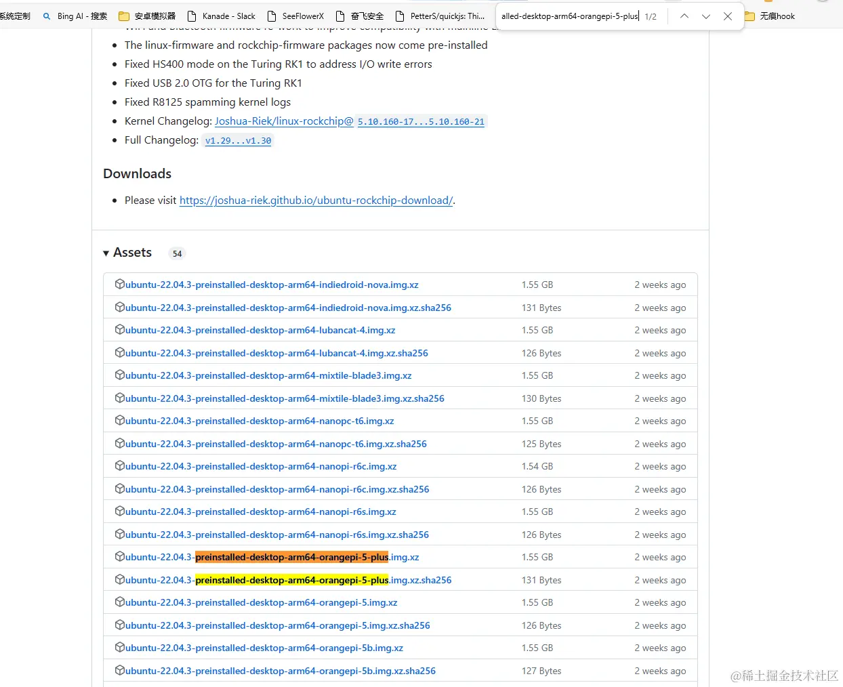Download ubuntu nanopc-t6.img.xz file
The height and width of the screenshot is (687, 843).
[x=260, y=421]
